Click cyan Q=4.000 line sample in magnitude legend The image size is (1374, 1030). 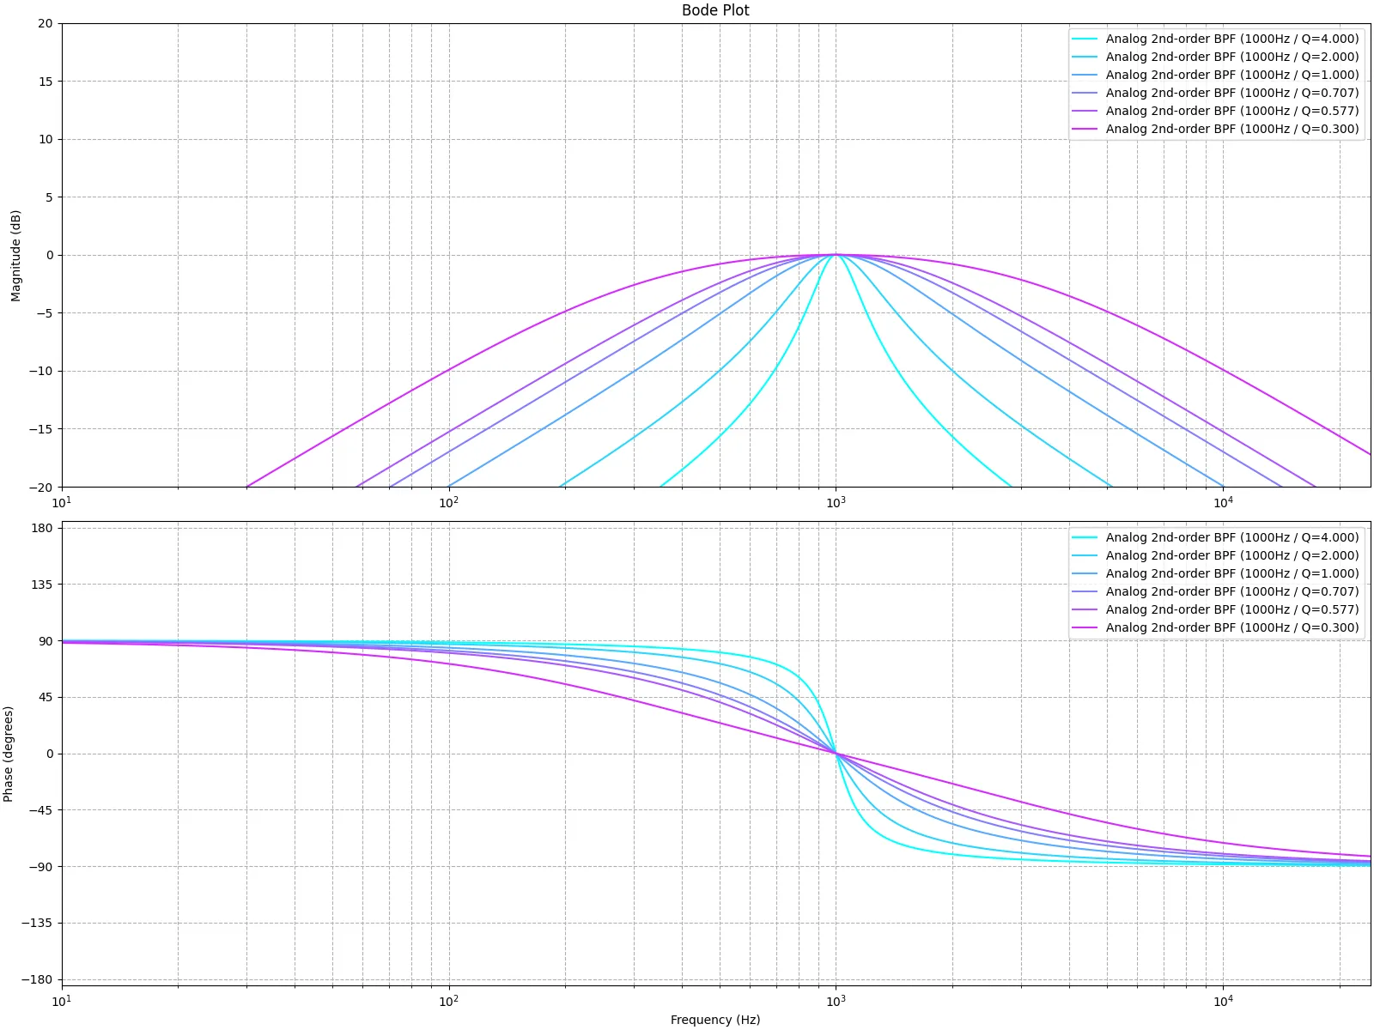[1085, 39]
